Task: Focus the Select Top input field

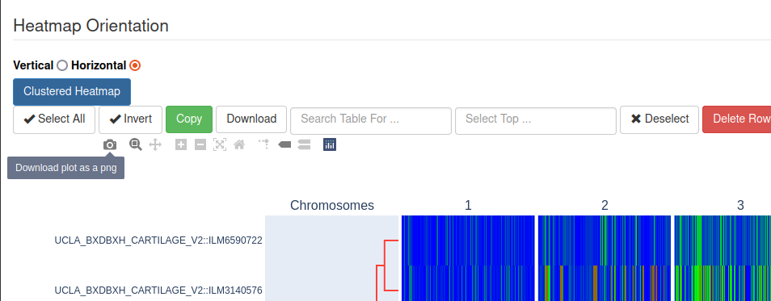Action: (x=536, y=121)
